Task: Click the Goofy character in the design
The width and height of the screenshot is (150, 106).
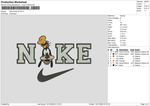Action: point(46,52)
